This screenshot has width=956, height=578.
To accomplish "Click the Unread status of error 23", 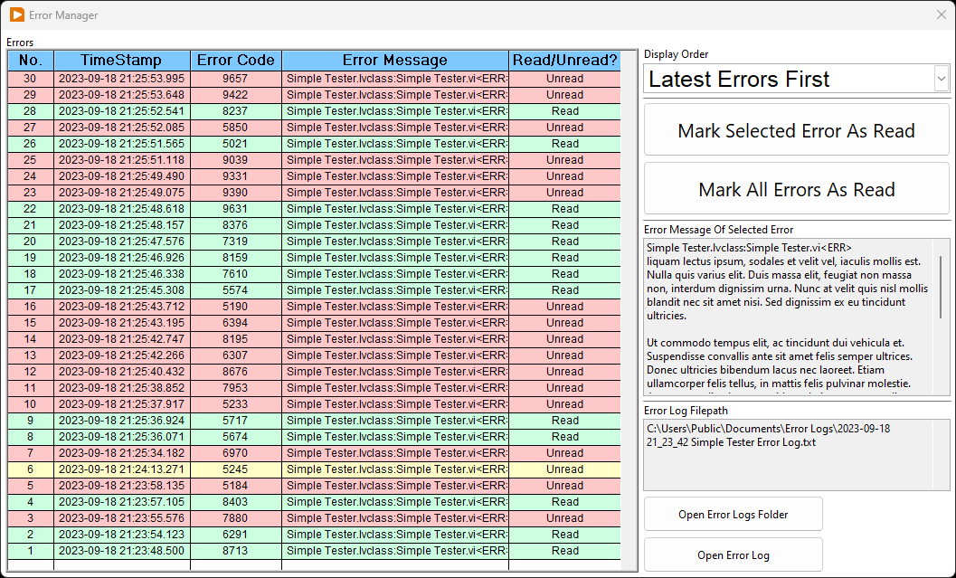I will [x=564, y=193].
